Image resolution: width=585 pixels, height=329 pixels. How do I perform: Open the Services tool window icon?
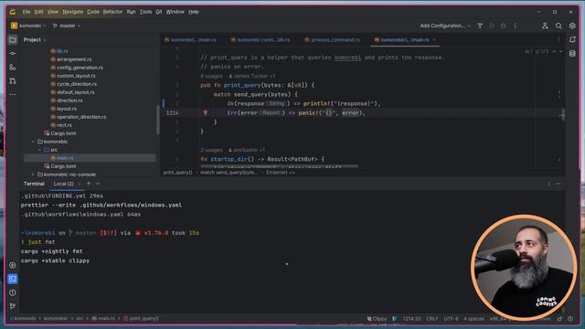(13, 265)
